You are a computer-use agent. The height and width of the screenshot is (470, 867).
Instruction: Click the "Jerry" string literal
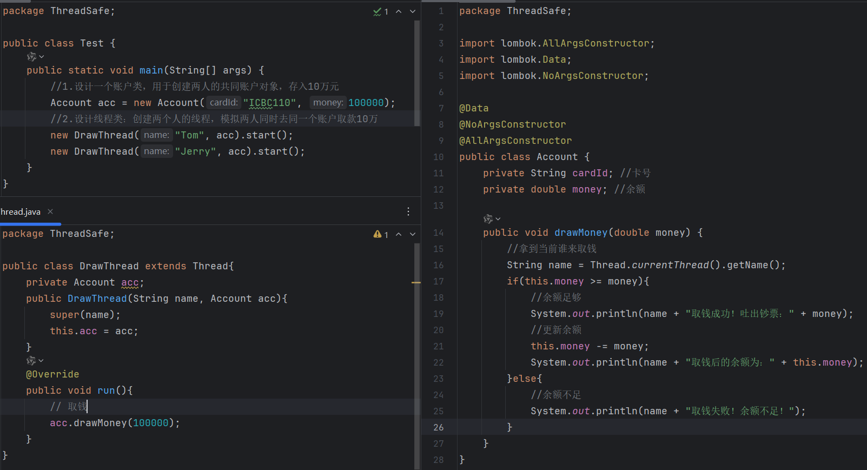click(195, 151)
